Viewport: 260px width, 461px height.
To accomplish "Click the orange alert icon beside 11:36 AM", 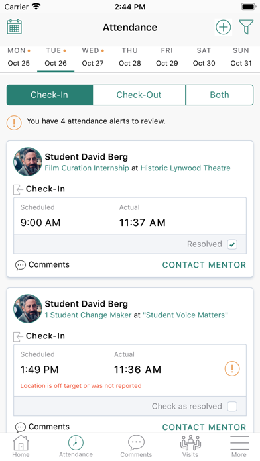I will pyautogui.click(x=232, y=368).
